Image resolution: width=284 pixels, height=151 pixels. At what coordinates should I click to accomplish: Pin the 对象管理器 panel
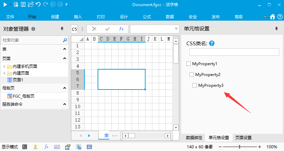(62, 29)
